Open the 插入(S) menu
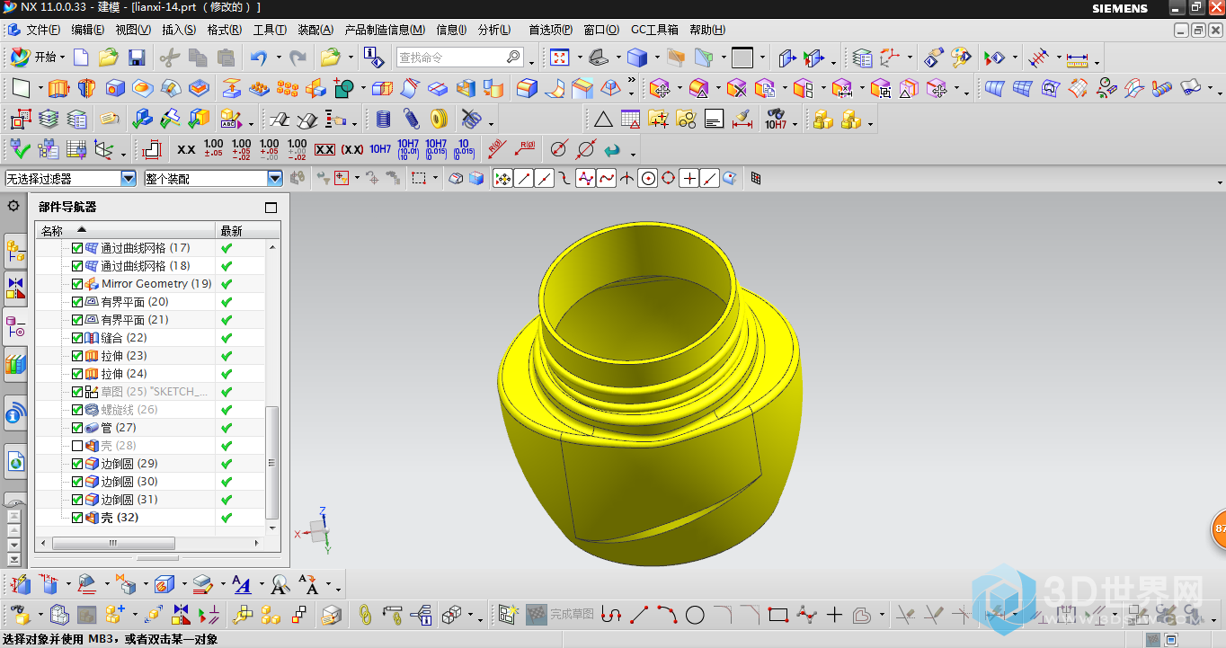 coord(179,30)
